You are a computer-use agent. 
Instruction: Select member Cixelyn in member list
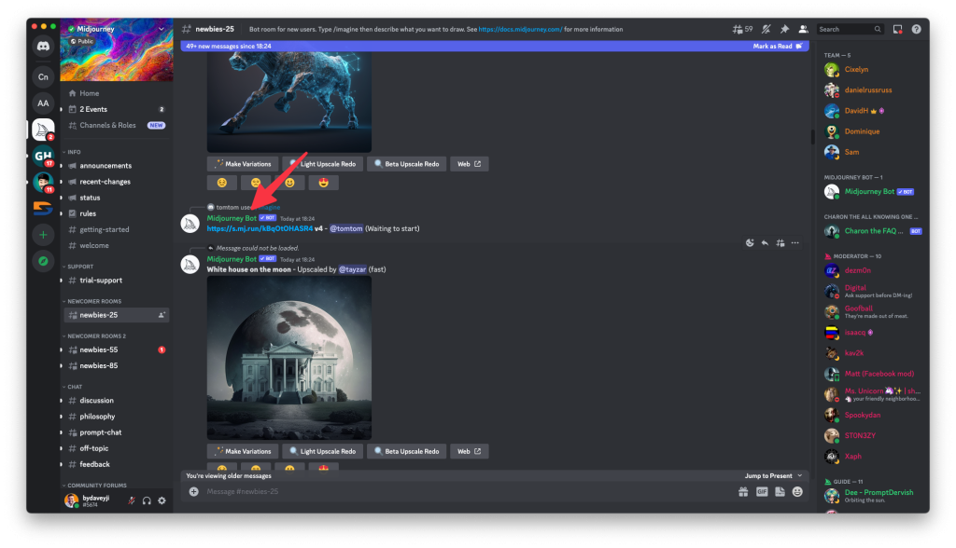(873, 69)
